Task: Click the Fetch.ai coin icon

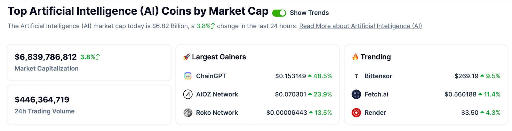Action: 356,94
